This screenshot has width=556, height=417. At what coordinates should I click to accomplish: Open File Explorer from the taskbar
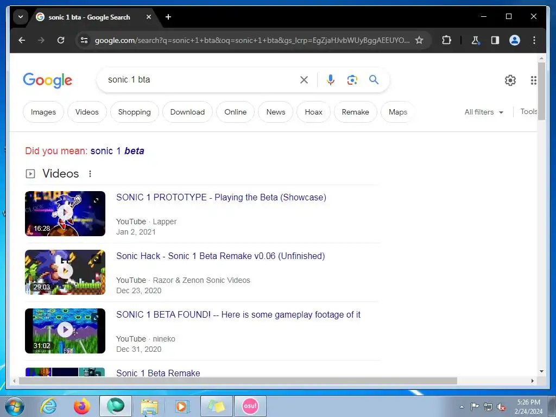pos(149,406)
